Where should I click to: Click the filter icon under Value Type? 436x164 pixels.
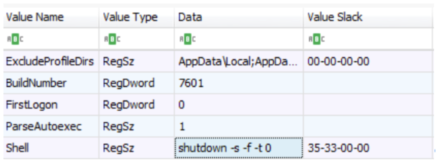tap(109, 38)
